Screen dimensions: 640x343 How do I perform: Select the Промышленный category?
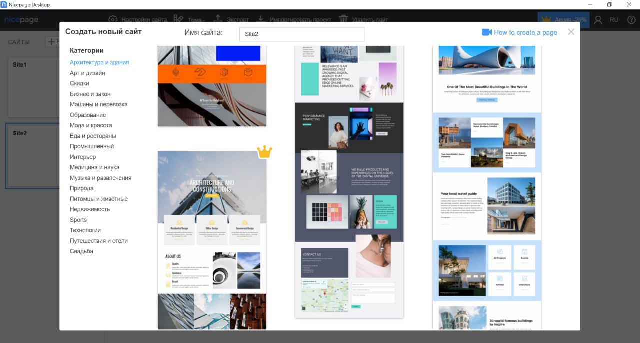[x=92, y=146]
